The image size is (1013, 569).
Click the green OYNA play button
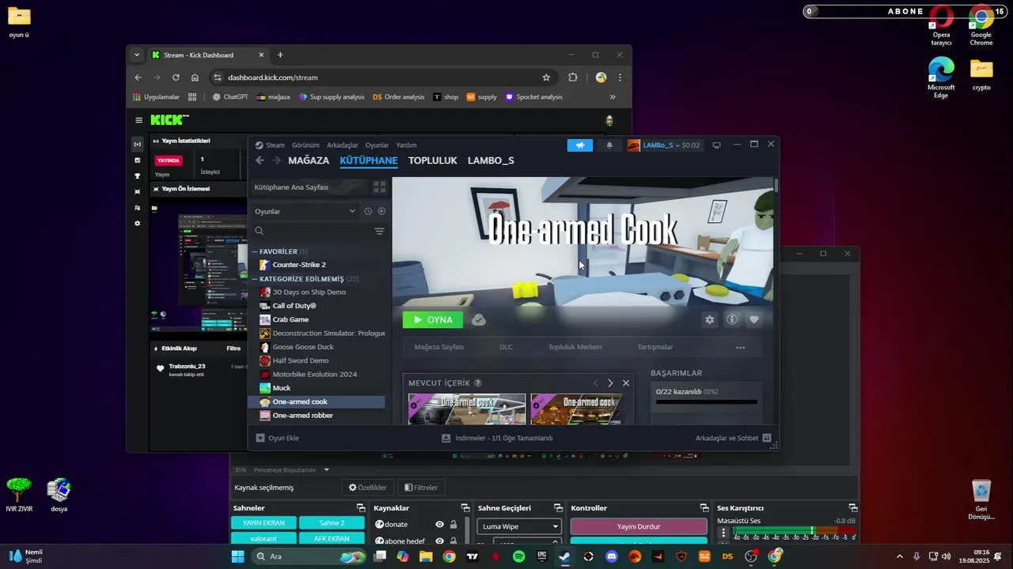click(433, 320)
